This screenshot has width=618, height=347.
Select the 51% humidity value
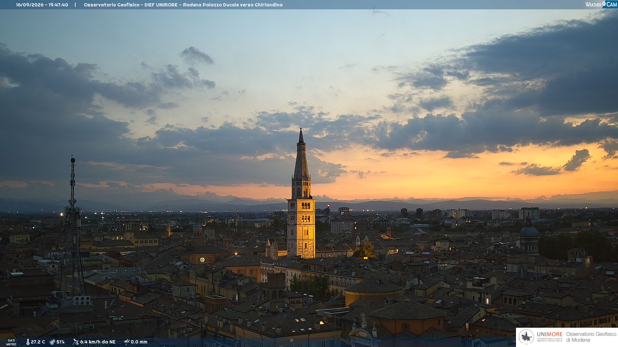click(61, 342)
